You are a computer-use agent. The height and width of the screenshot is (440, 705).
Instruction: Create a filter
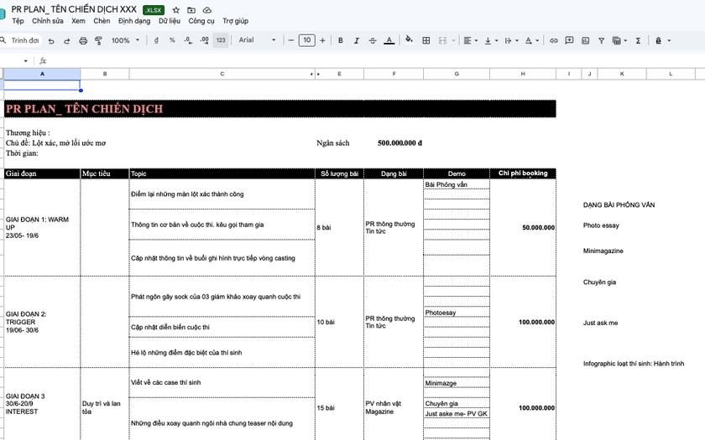601,40
